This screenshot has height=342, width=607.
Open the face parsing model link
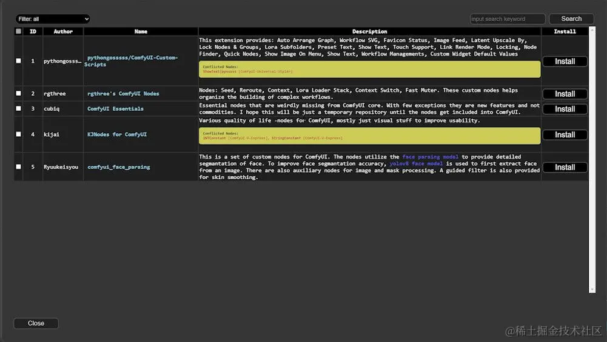(x=430, y=157)
